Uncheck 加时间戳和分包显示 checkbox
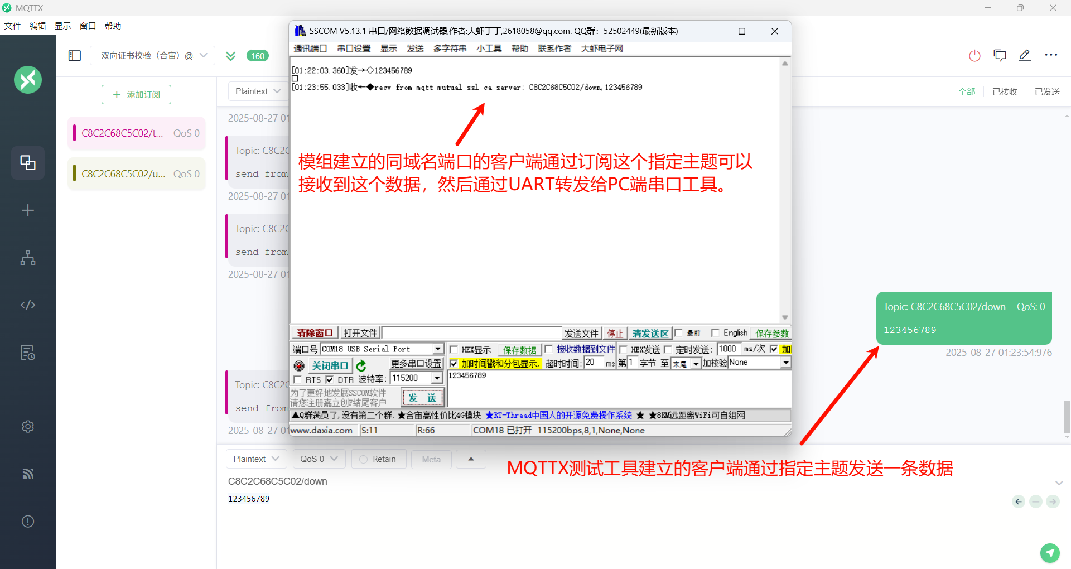The image size is (1071, 569). 454,364
